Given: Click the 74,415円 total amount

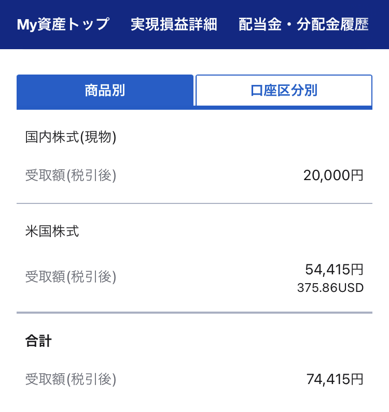Looking at the screenshot, I should tap(335, 379).
